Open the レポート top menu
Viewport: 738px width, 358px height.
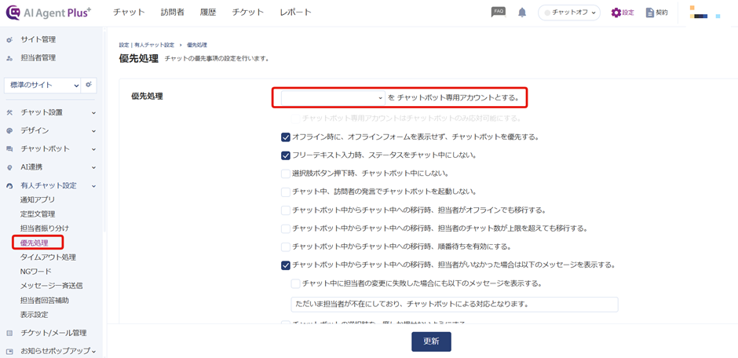click(x=295, y=13)
